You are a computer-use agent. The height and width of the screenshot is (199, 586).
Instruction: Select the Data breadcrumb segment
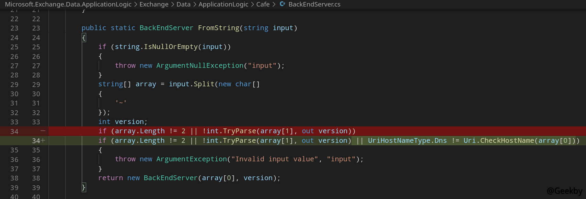(183, 4)
